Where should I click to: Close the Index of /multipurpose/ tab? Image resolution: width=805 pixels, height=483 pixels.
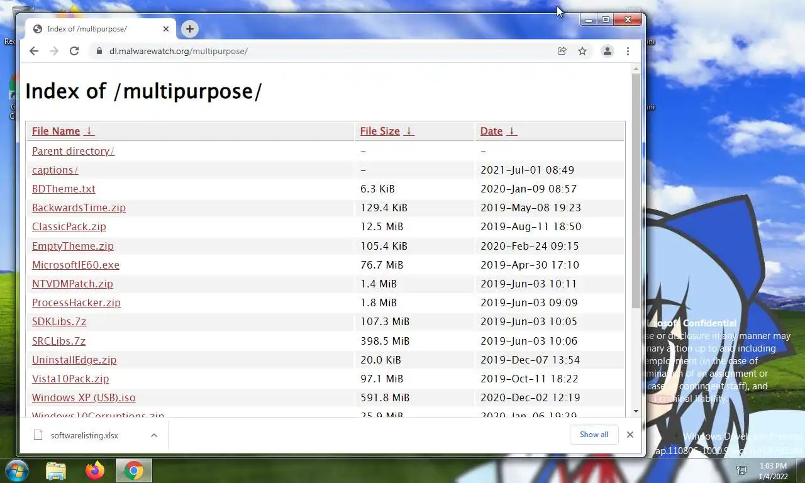pyautogui.click(x=166, y=29)
